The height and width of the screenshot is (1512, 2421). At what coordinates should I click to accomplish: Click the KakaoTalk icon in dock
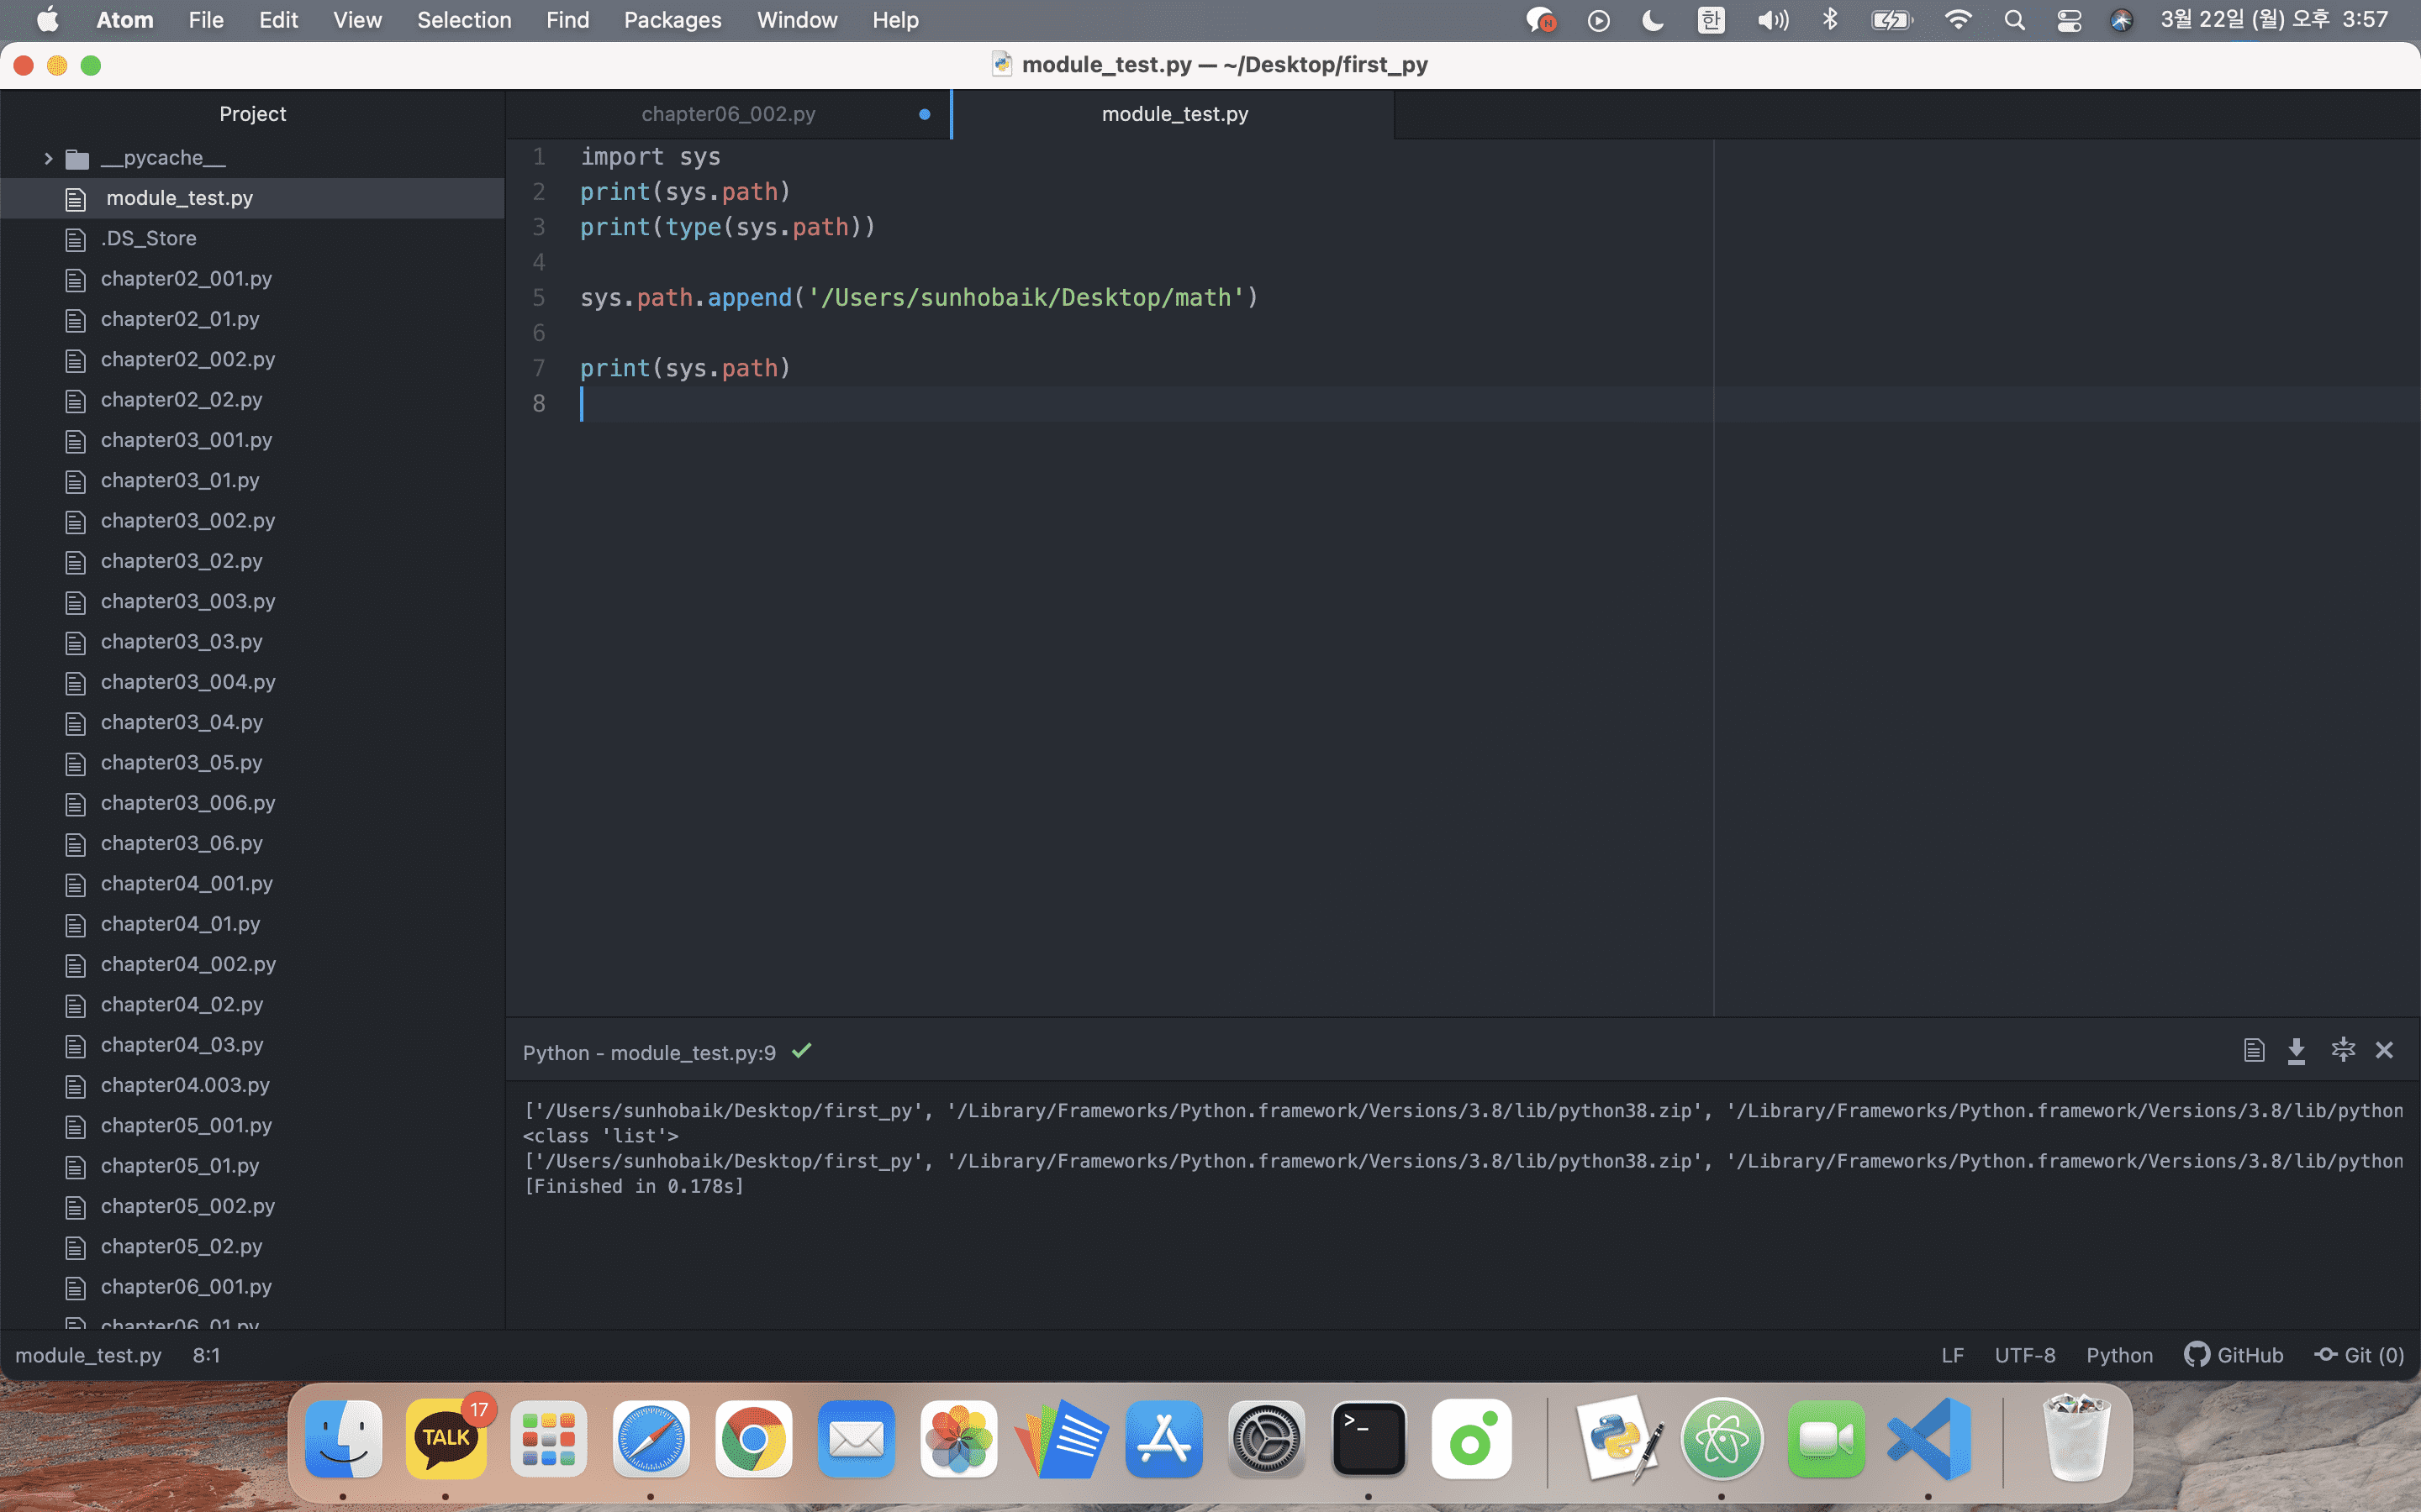click(x=446, y=1439)
